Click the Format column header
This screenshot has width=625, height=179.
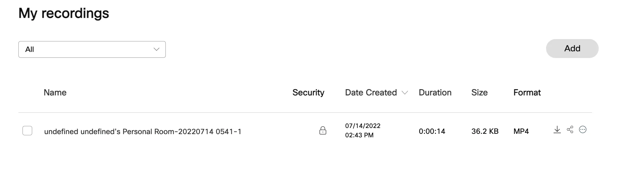pyautogui.click(x=527, y=93)
